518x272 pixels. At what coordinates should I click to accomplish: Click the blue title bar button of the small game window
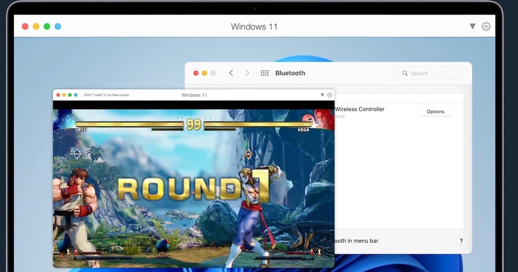(76, 95)
